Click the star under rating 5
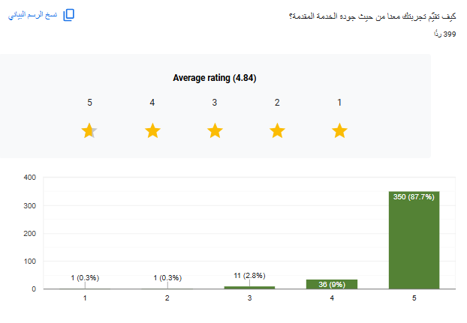The width and height of the screenshot is (467, 323). (89, 131)
